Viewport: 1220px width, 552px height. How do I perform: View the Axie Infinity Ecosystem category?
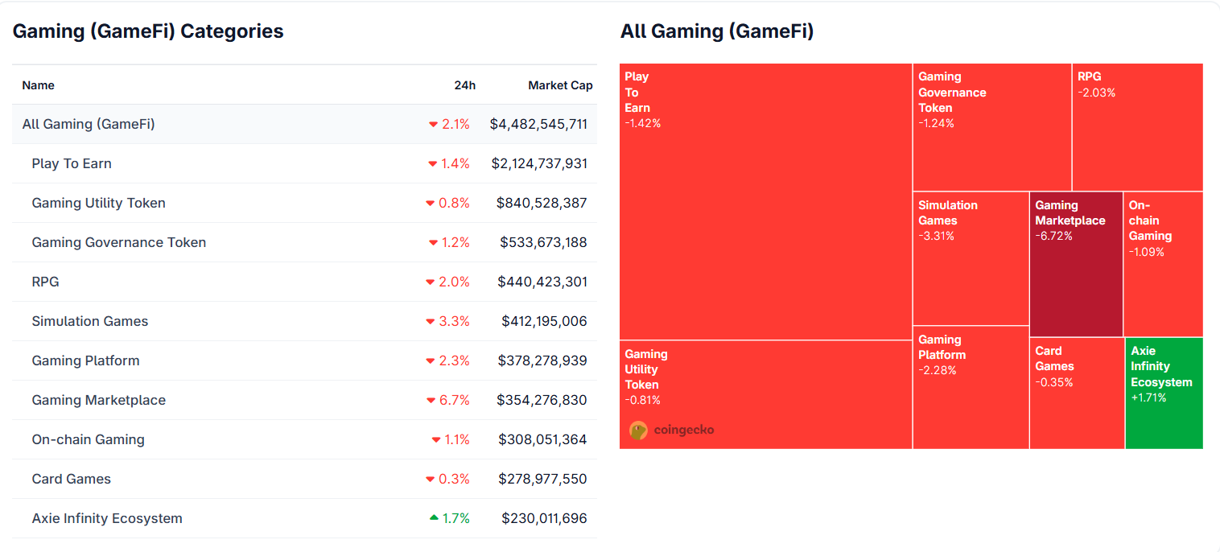point(107,518)
